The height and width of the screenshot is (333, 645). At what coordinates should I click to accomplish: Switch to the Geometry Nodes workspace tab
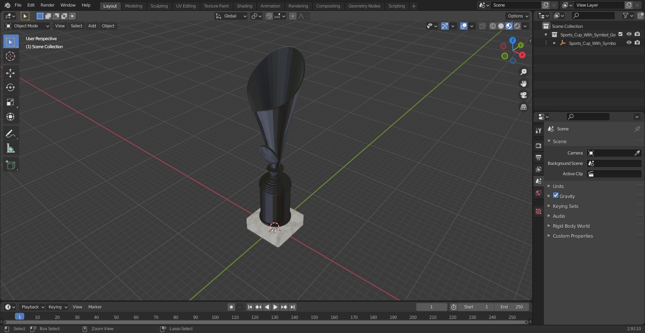coord(364,6)
